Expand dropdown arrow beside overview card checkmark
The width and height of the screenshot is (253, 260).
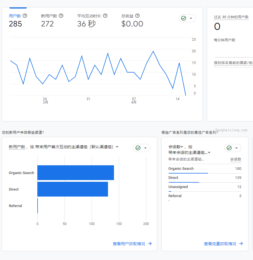(191, 18)
